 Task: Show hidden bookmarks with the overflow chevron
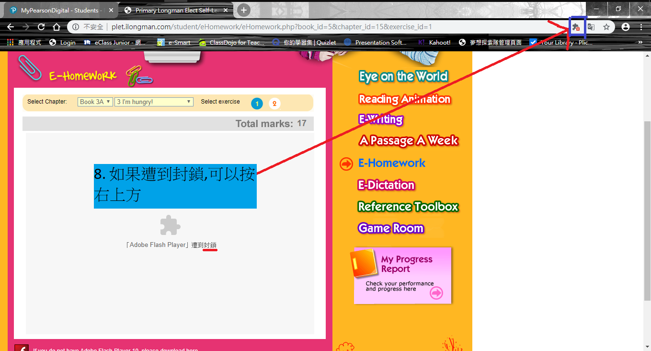[640, 42]
